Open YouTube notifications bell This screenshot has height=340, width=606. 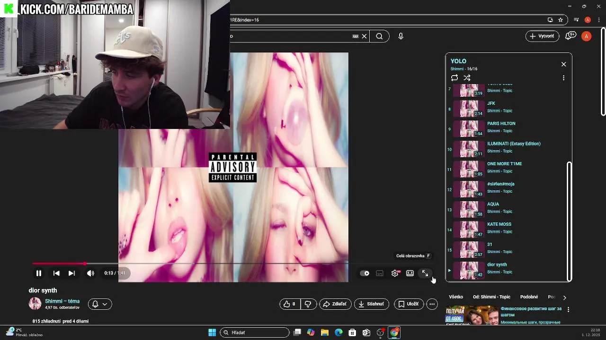click(x=570, y=36)
